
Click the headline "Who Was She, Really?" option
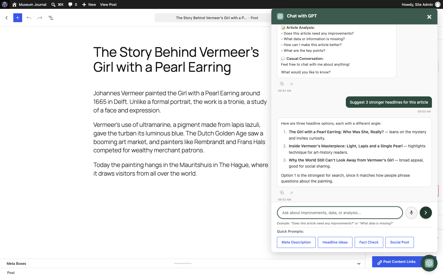(336, 132)
